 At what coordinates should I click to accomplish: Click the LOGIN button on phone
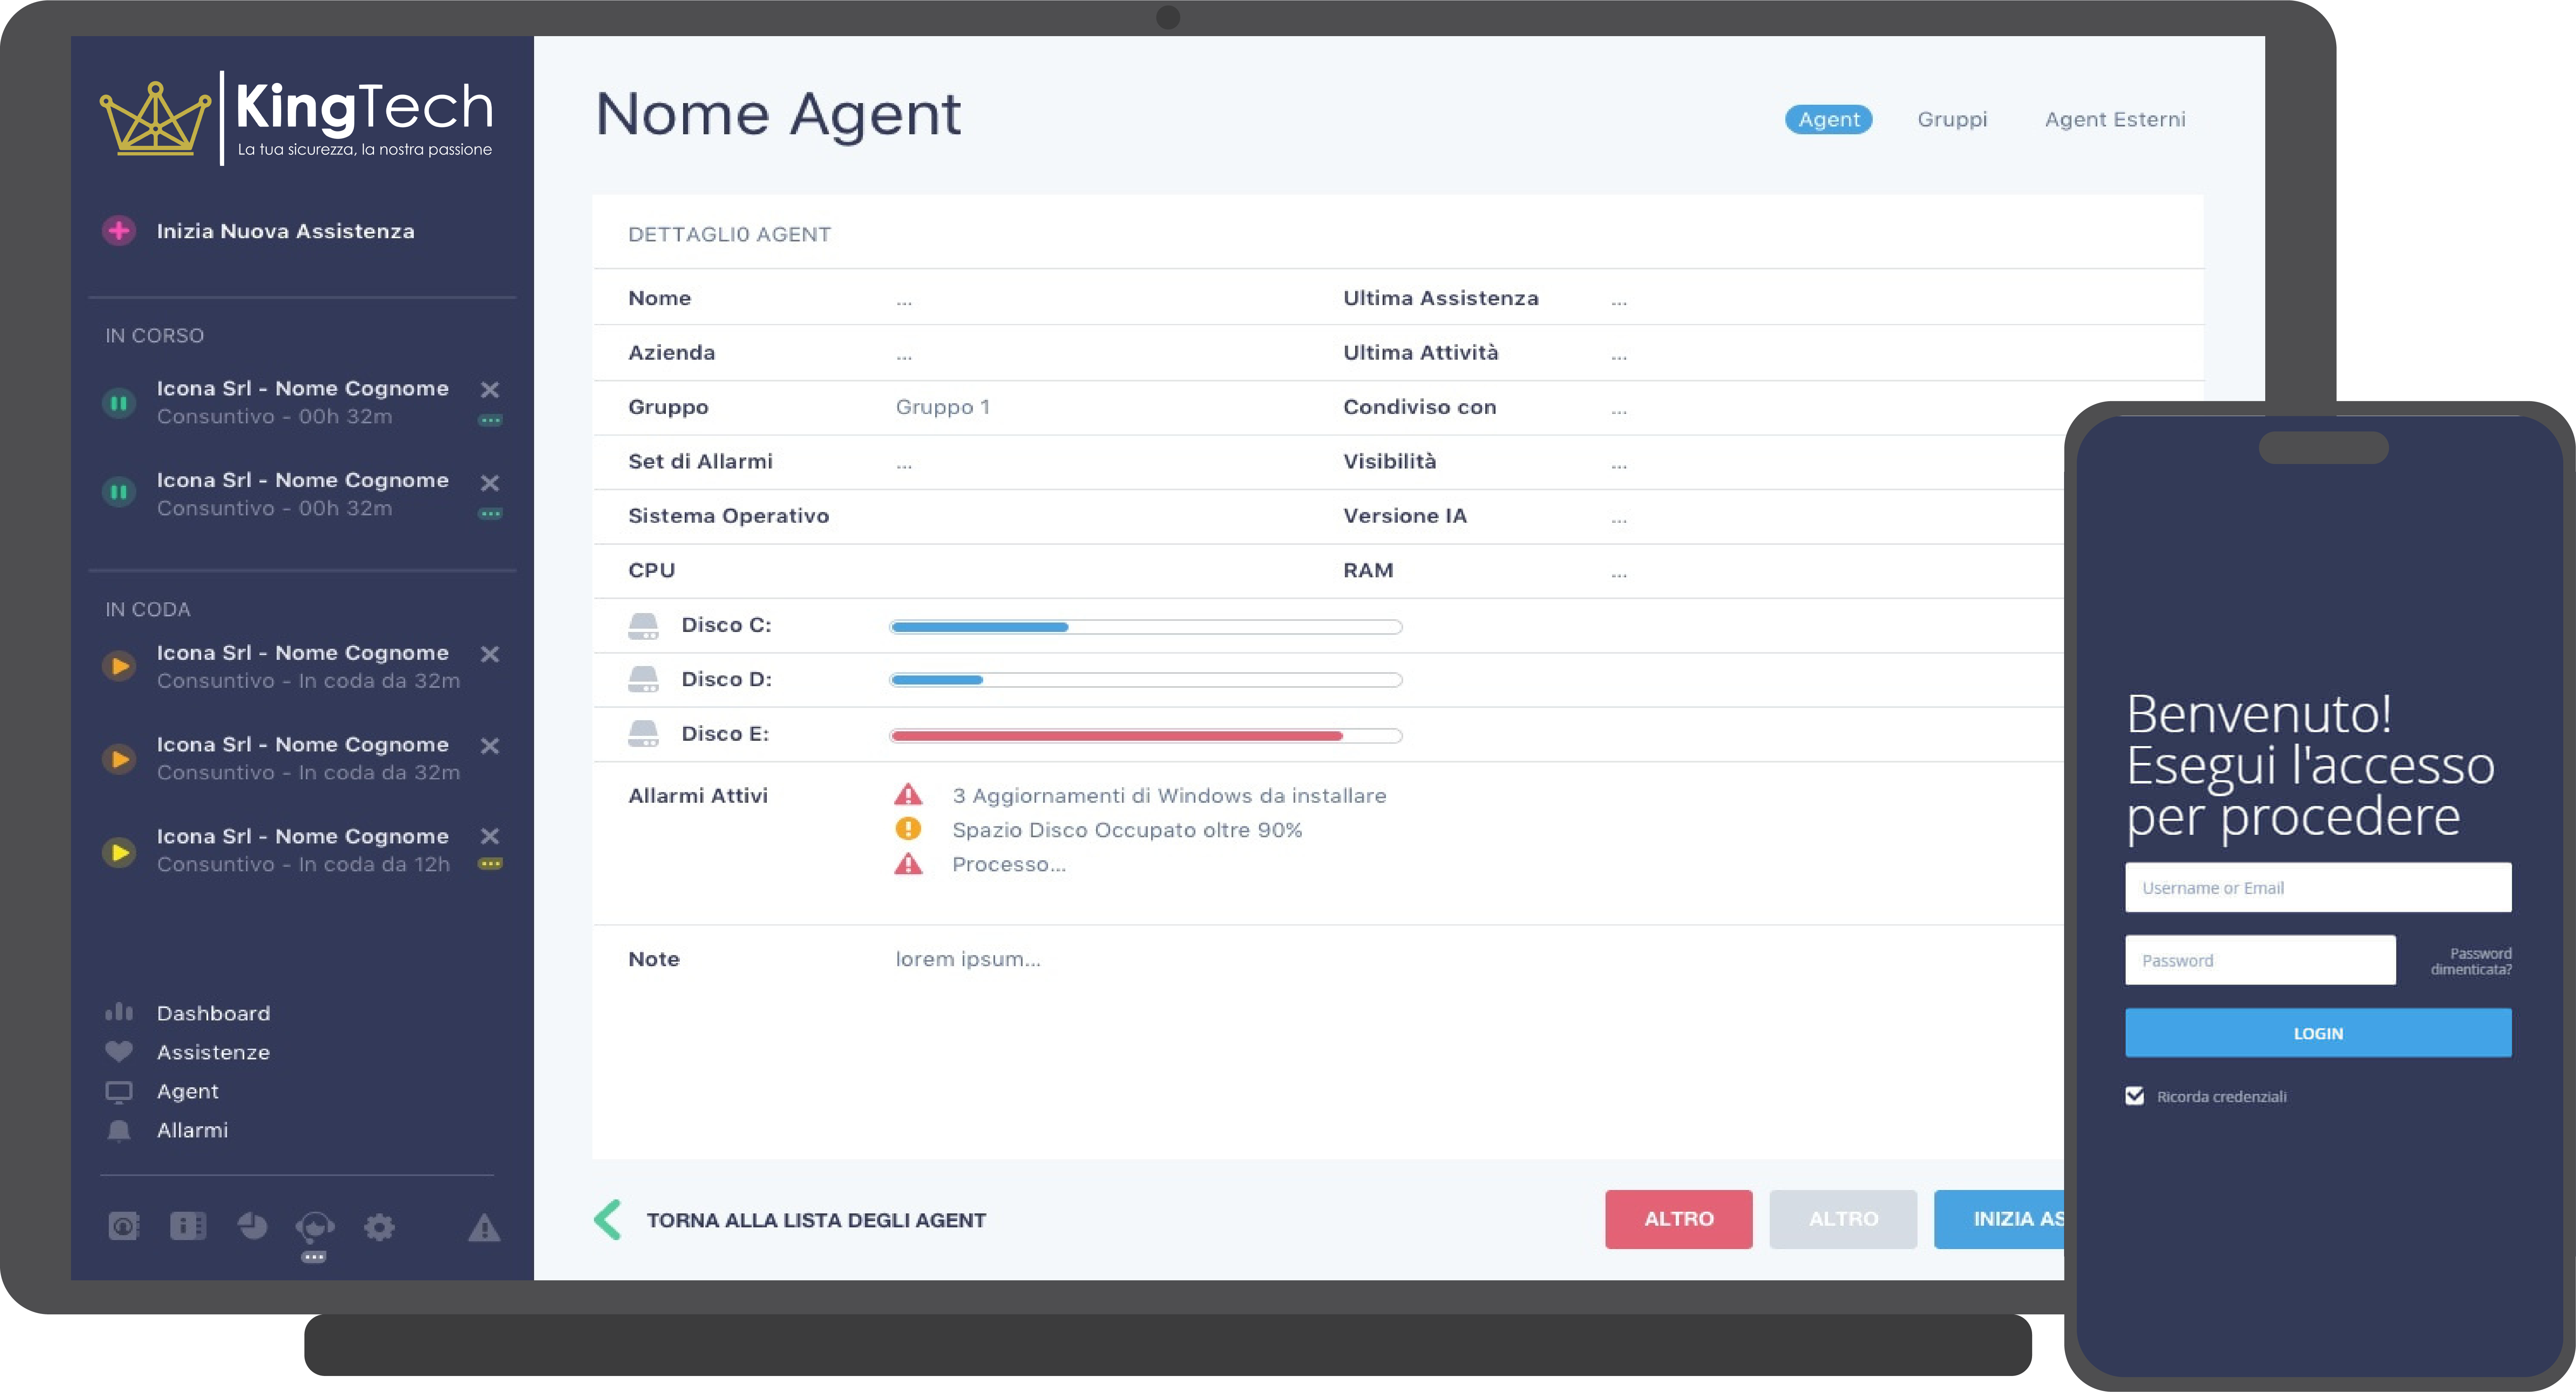[2318, 1033]
